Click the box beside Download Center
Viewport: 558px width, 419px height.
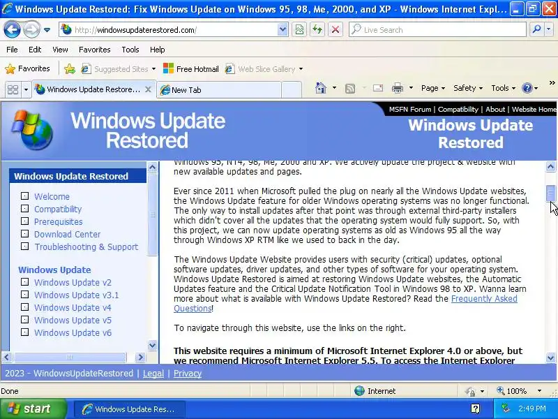[24, 234]
